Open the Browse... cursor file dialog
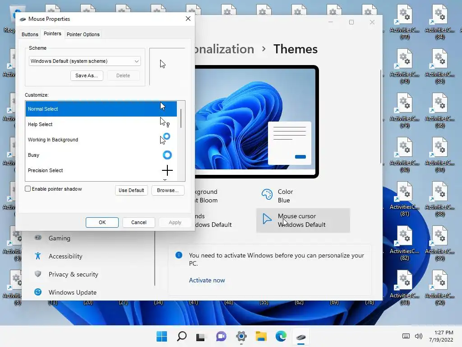 [168, 190]
